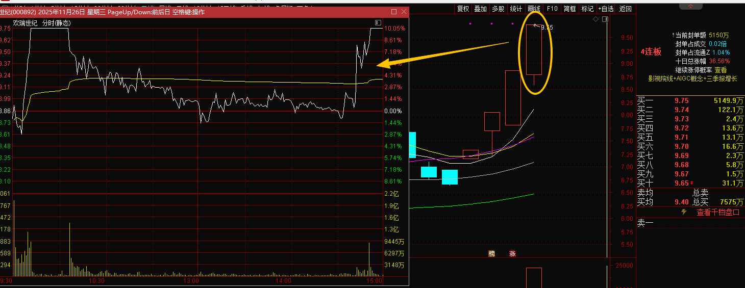Click the diamond icon above the K-line chart
This screenshot has height=288, width=745.
click(x=595, y=19)
